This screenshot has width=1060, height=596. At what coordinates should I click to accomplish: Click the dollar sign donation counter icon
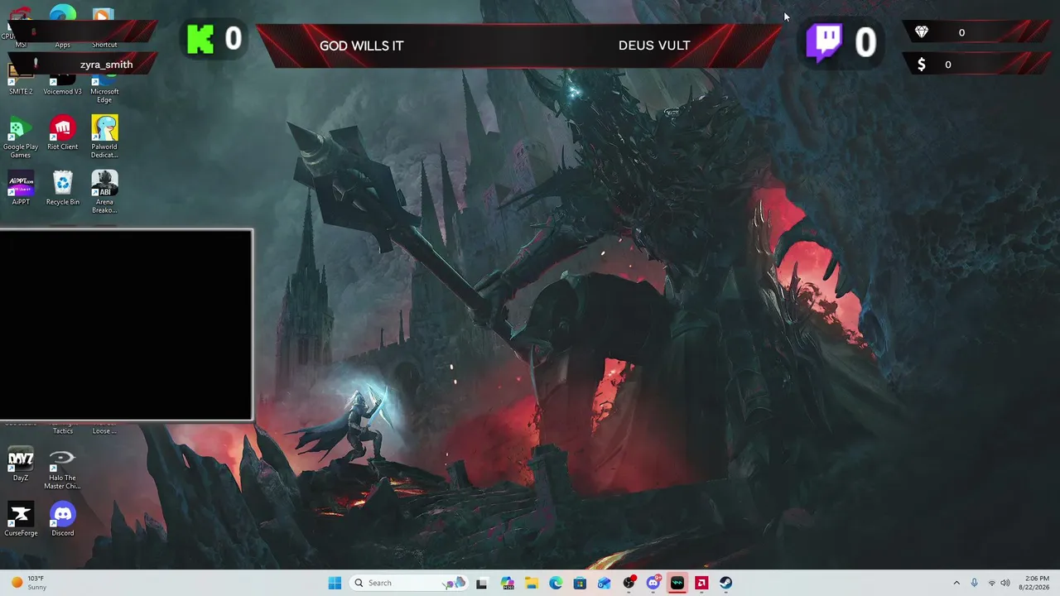tap(922, 65)
